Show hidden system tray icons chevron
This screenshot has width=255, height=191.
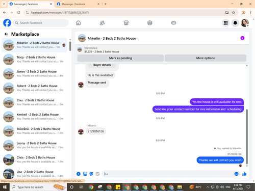point(208,187)
